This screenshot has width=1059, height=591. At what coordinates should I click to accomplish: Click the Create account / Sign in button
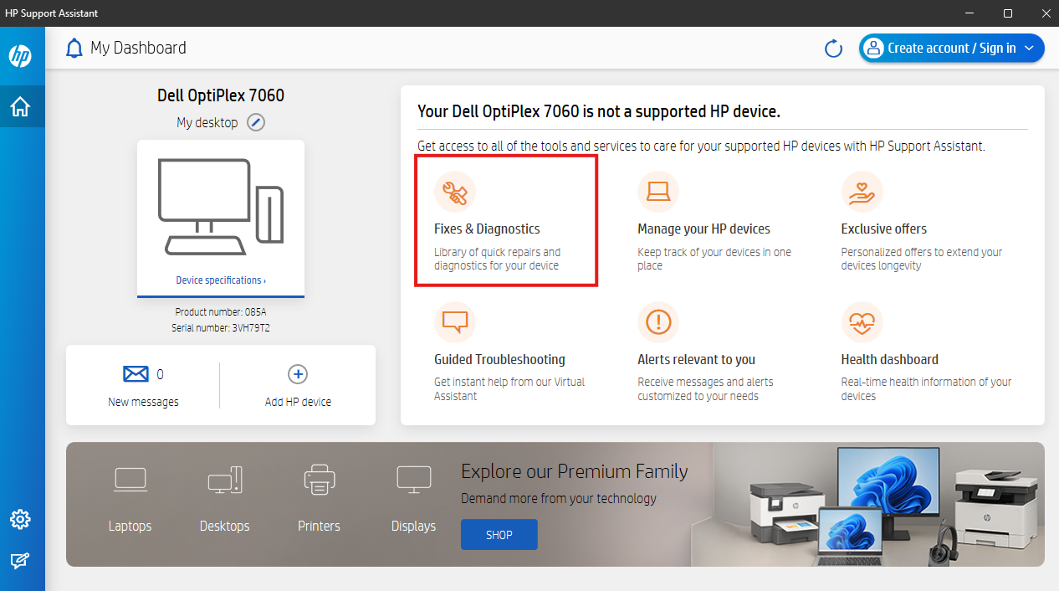point(952,48)
